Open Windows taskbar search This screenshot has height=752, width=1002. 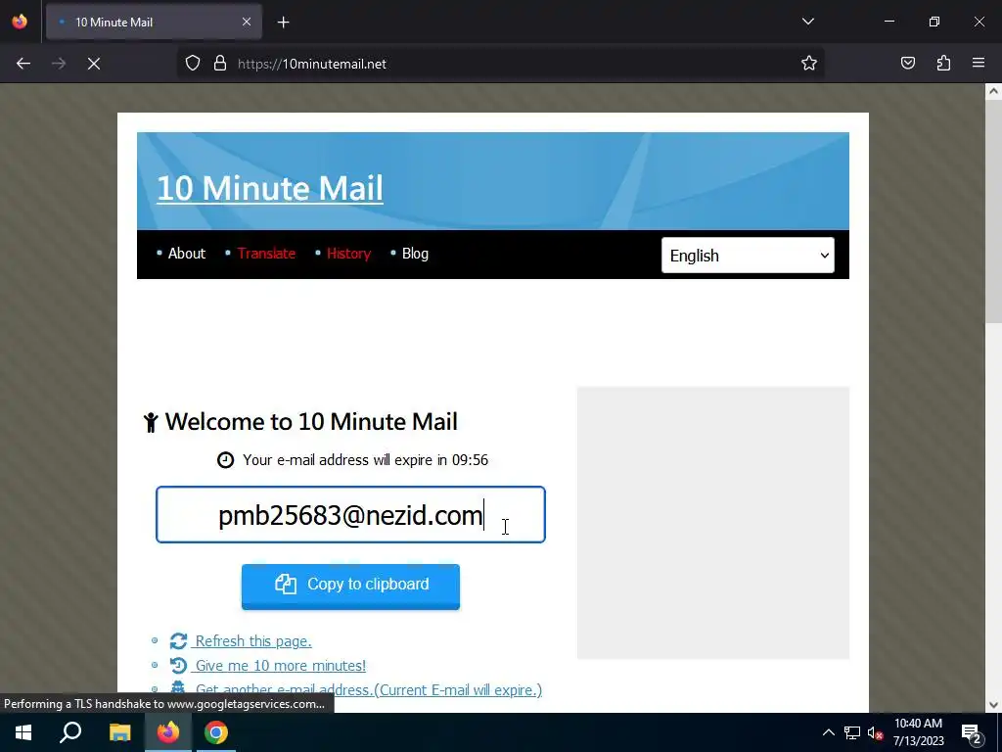[70, 732]
